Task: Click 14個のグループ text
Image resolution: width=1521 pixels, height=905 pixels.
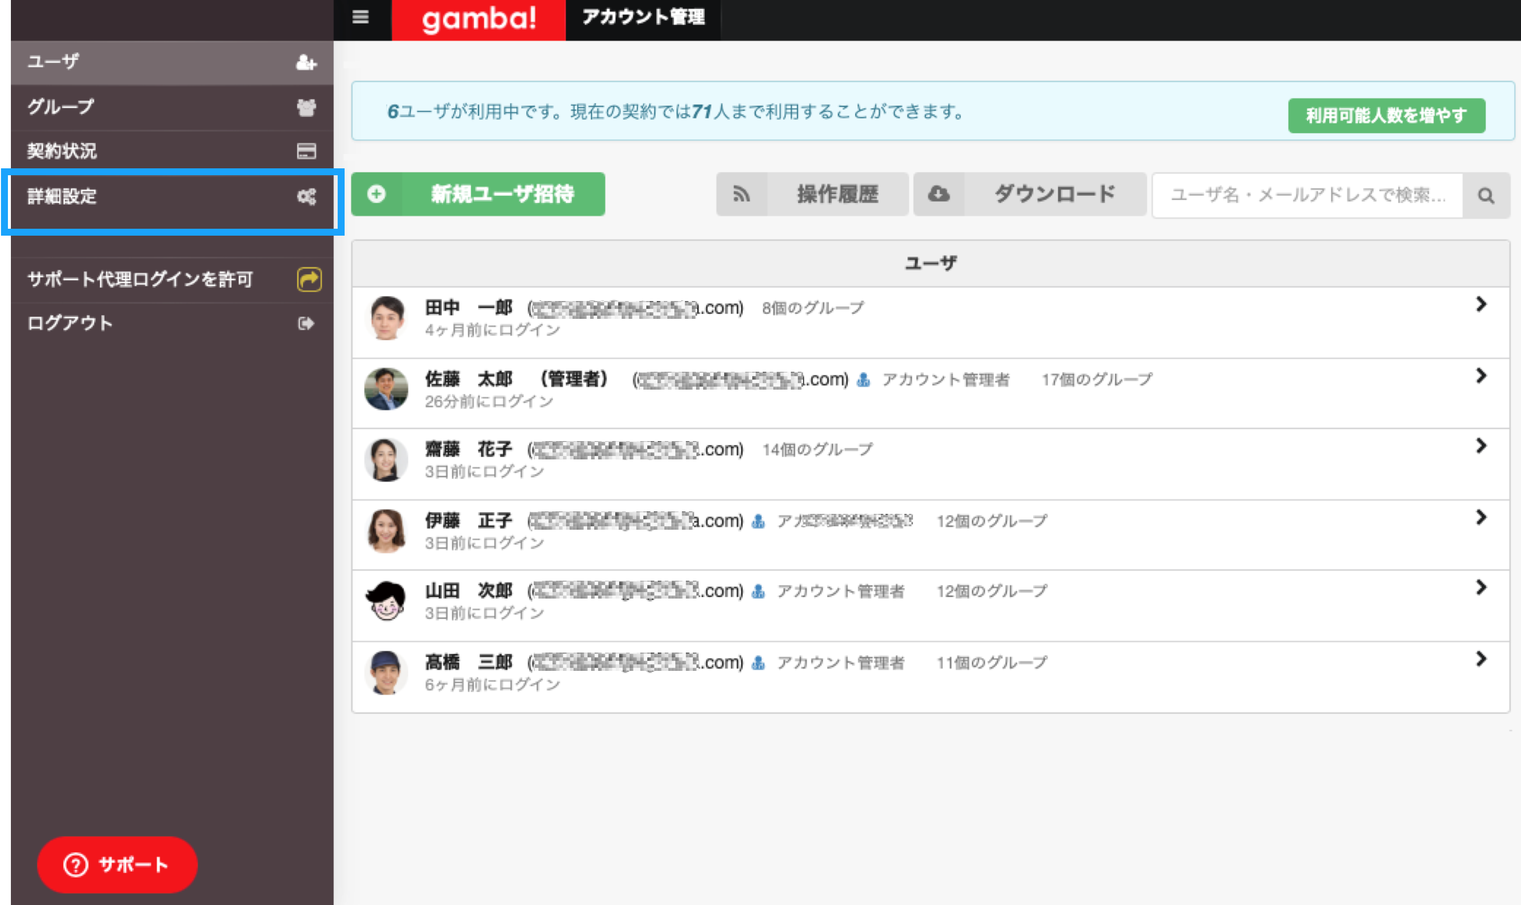Action: [x=817, y=450]
